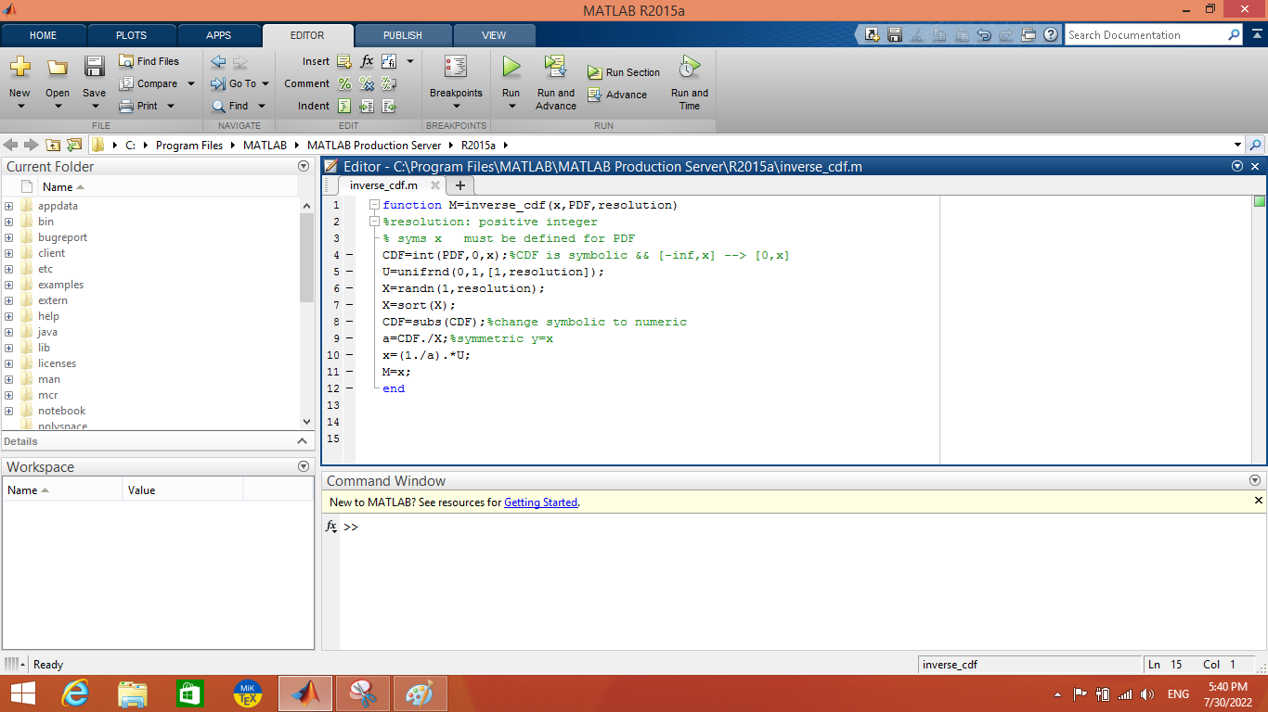Click the Command Window prompt
This screenshot has width=1268, height=712.
pos(350,527)
